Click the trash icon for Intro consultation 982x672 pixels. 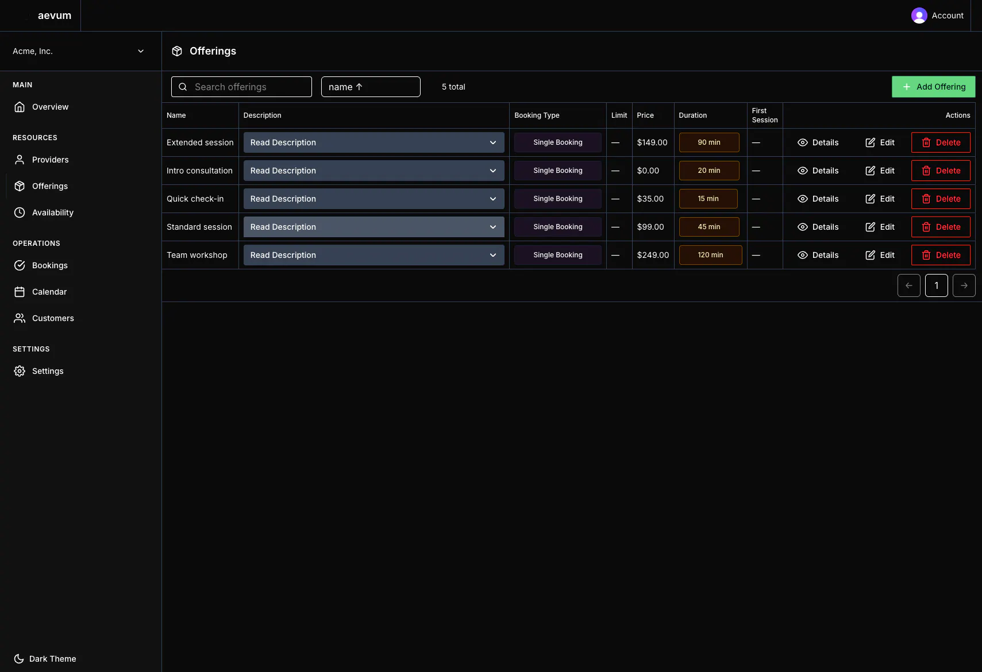coord(926,171)
